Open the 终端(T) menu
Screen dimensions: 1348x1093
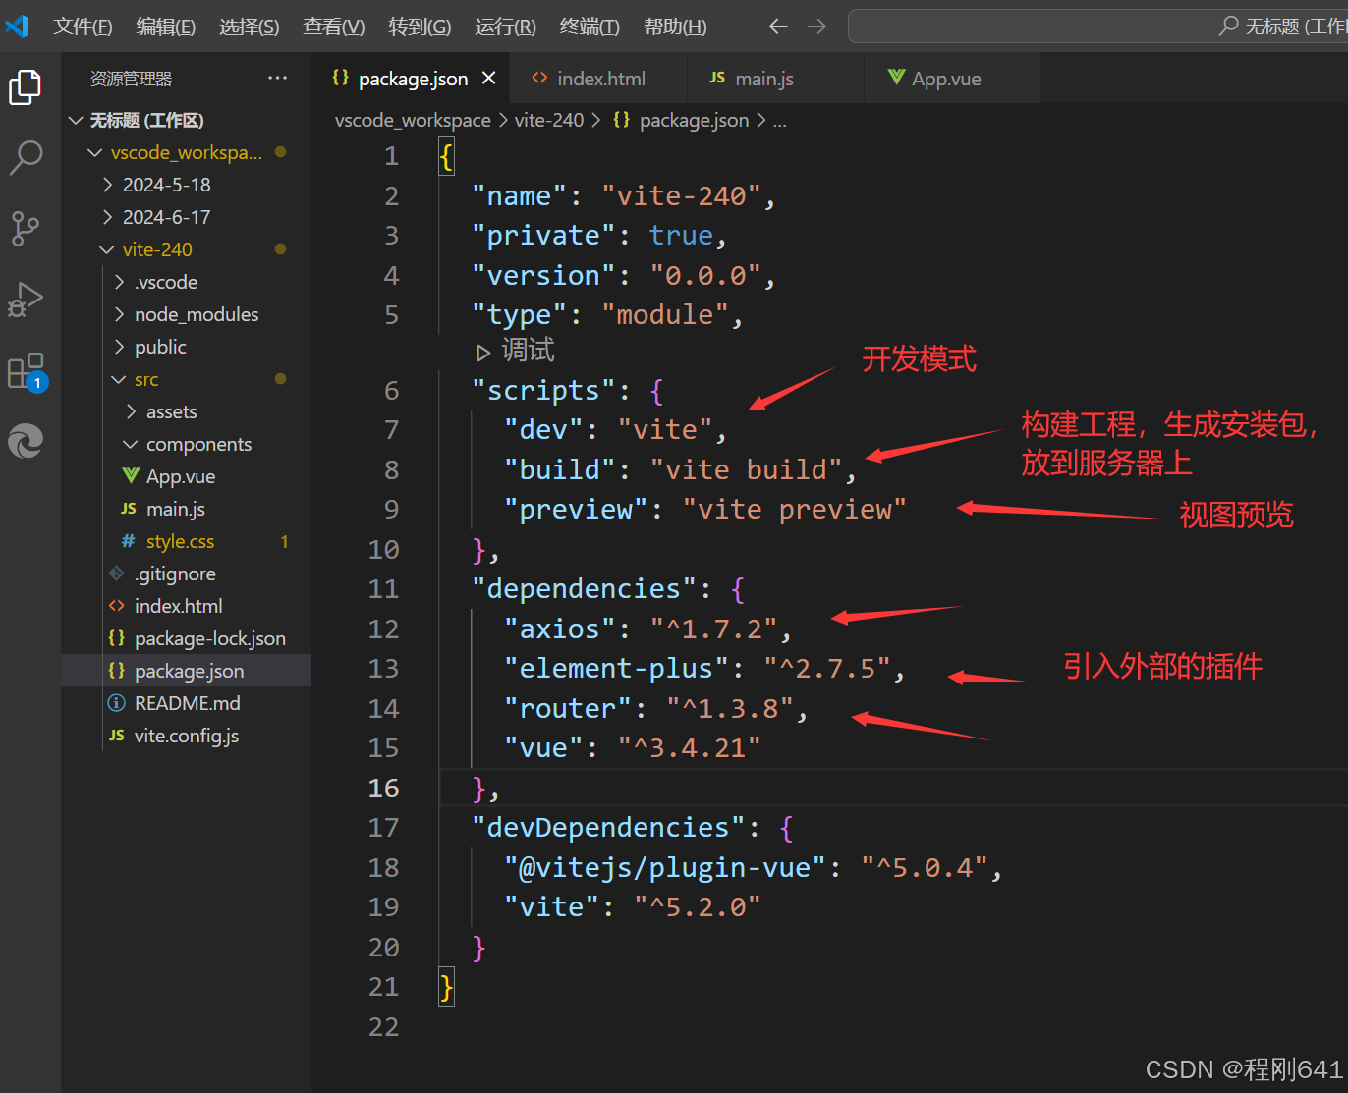(590, 27)
